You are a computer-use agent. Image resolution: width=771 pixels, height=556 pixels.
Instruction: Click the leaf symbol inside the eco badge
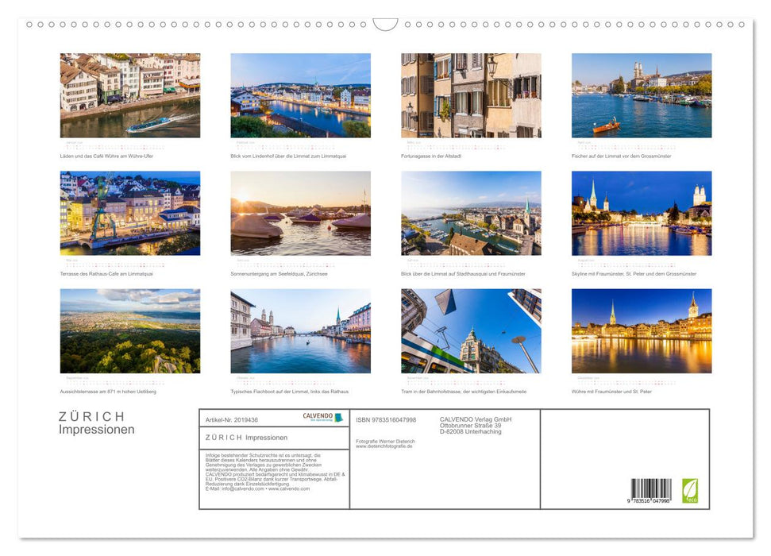pyautogui.click(x=691, y=487)
